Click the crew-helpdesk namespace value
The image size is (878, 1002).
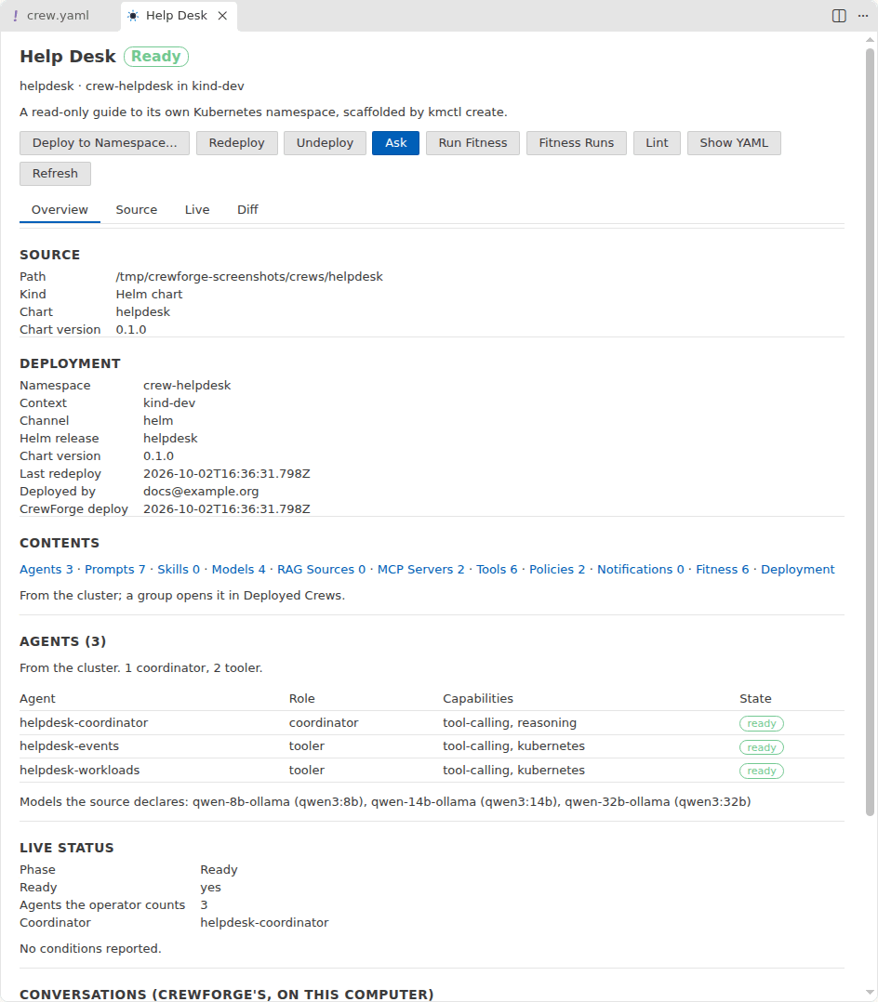[x=187, y=386]
